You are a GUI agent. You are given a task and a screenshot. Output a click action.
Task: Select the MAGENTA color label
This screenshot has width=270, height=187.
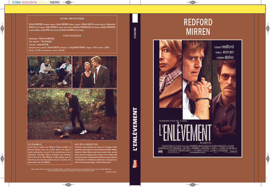[x=29, y=2]
